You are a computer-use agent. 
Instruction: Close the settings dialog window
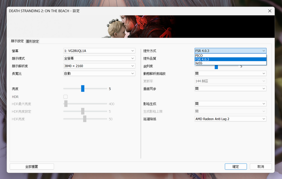269,11
